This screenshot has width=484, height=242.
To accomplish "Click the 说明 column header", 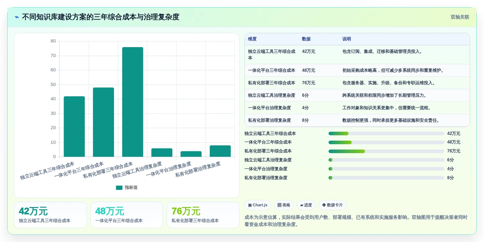I will [347, 39].
